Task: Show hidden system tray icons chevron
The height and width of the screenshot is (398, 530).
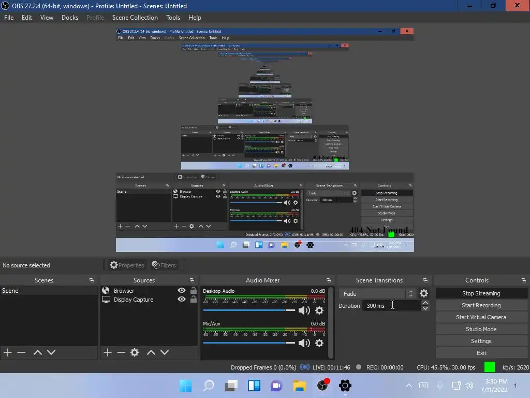Action: (x=409, y=386)
